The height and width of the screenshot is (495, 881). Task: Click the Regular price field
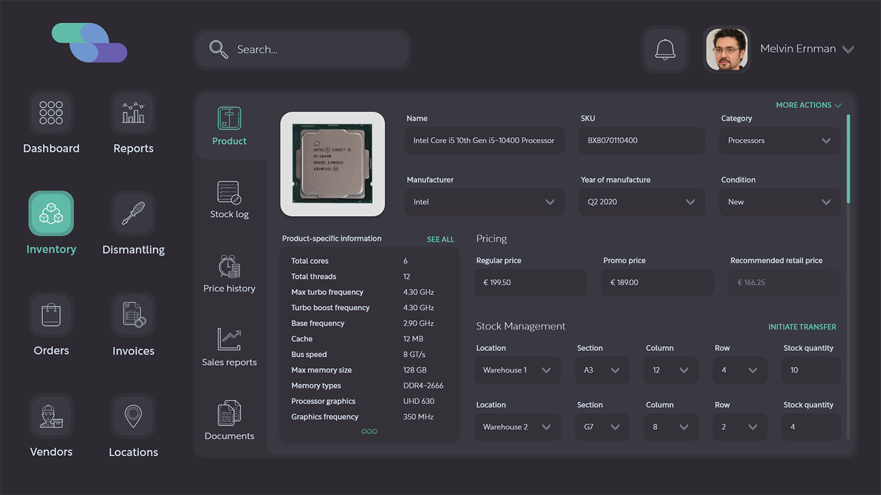point(530,283)
